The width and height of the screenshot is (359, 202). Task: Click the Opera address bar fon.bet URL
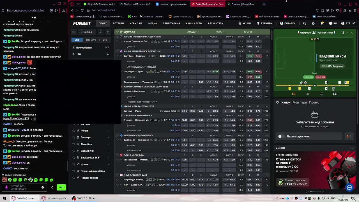click(103, 10)
